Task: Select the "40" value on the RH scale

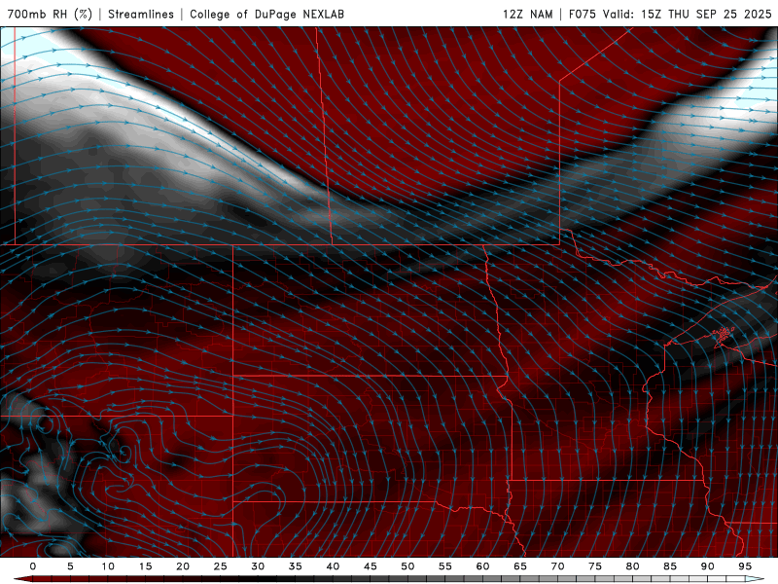Action: pos(333,566)
